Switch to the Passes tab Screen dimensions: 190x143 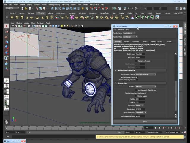point(126,41)
